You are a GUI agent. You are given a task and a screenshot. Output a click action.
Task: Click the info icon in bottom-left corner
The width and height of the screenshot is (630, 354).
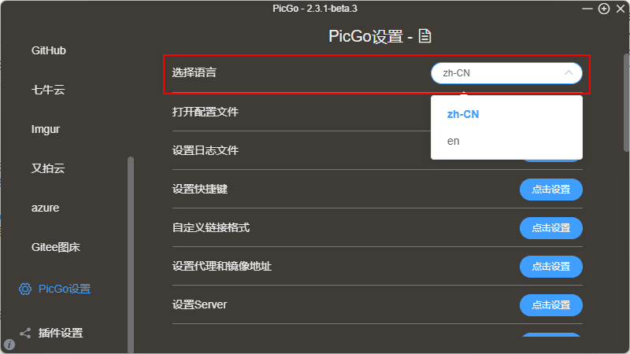point(9,345)
